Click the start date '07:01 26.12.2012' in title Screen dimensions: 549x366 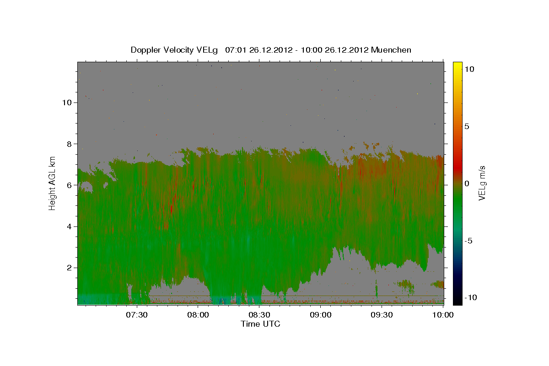[x=259, y=49]
